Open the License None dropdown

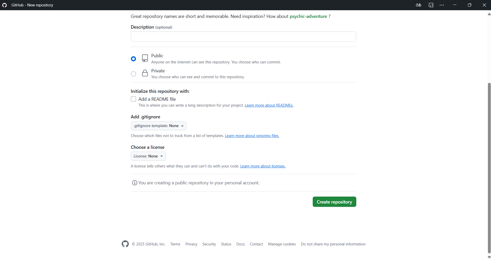pyautogui.click(x=148, y=156)
